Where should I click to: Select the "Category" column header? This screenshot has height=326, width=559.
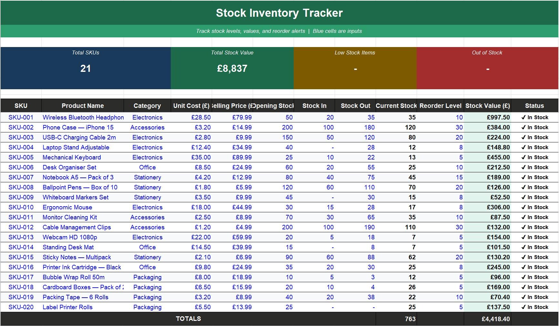pyautogui.click(x=147, y=106)
